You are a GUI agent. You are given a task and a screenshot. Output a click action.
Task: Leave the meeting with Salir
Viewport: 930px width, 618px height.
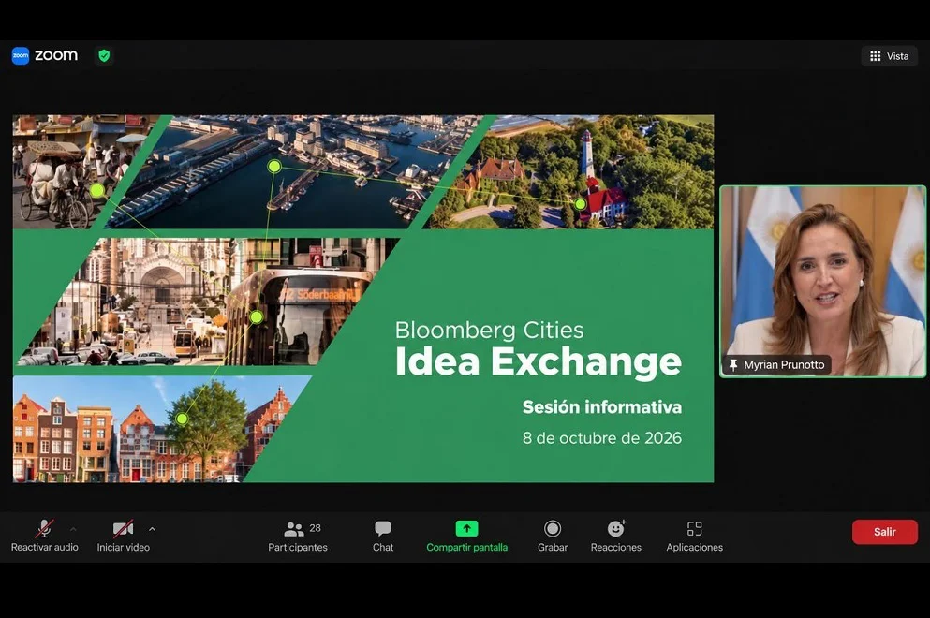(885, 532)
